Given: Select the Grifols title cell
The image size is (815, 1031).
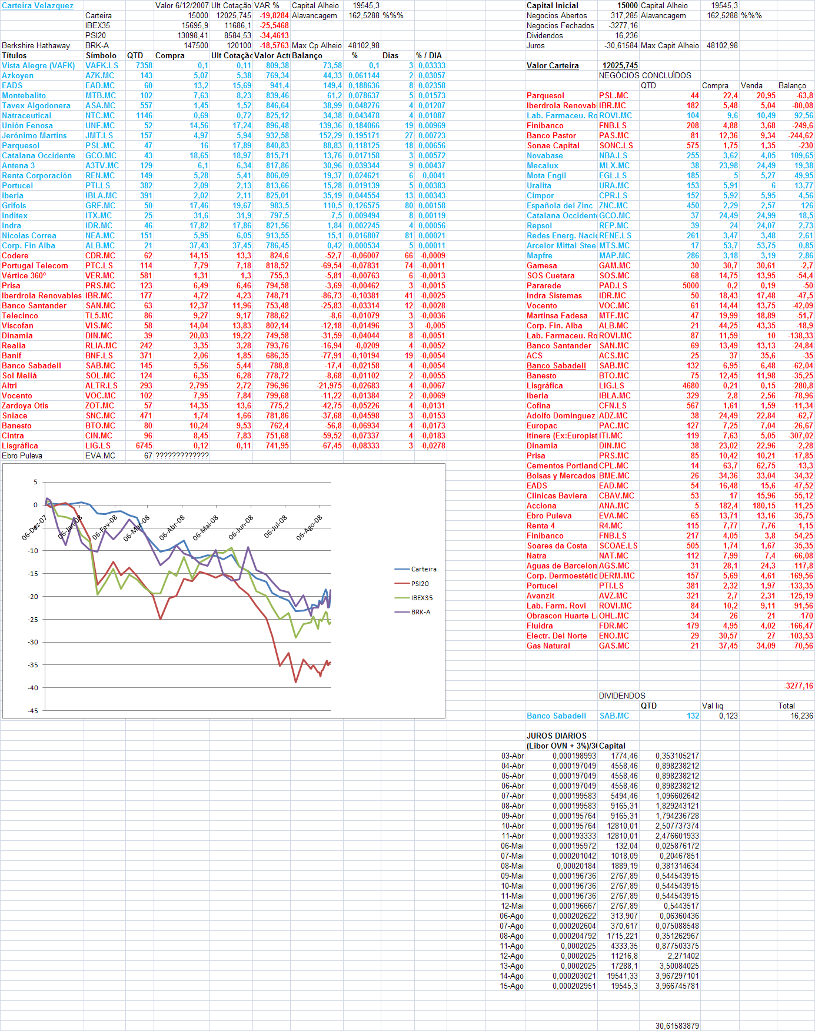Looking at the screenshot, I should click(14, 206).
